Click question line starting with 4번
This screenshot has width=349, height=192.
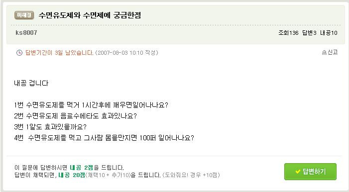104,138
